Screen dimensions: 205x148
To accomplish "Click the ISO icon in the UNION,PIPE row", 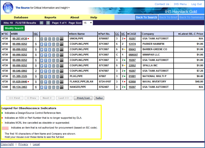I will click(x=62, y=39).
